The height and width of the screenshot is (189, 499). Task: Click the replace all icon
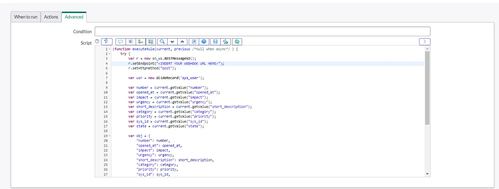[151, 42]
